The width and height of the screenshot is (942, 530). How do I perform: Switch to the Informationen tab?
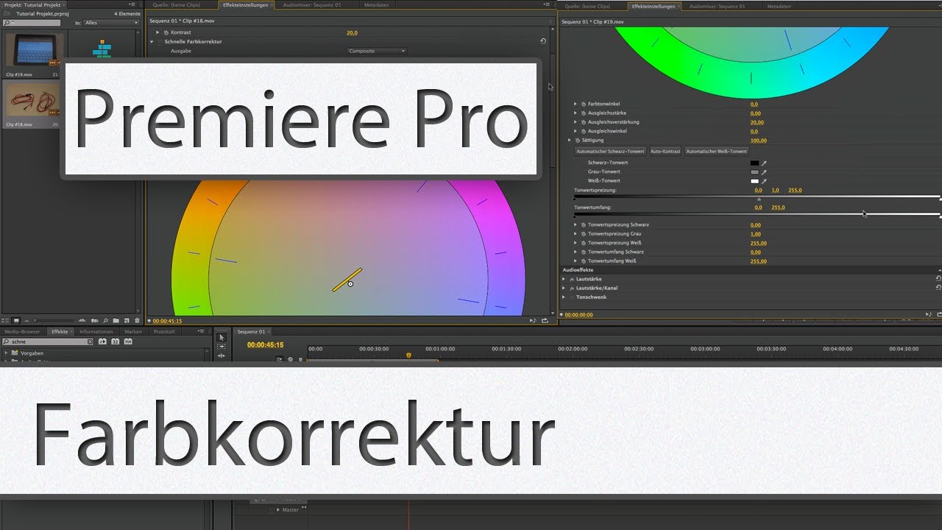click(x=96, y=332)
